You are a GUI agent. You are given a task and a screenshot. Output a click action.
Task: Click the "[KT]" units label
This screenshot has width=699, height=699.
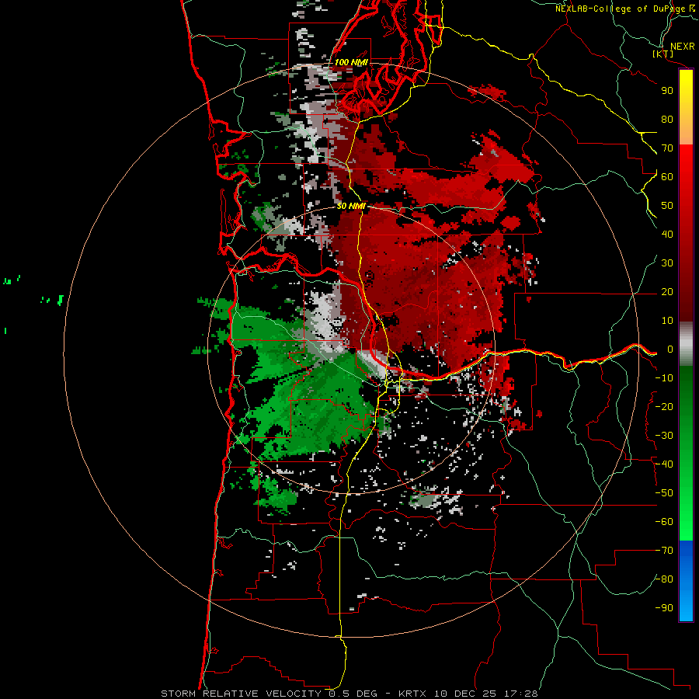(x=663, y=54)
